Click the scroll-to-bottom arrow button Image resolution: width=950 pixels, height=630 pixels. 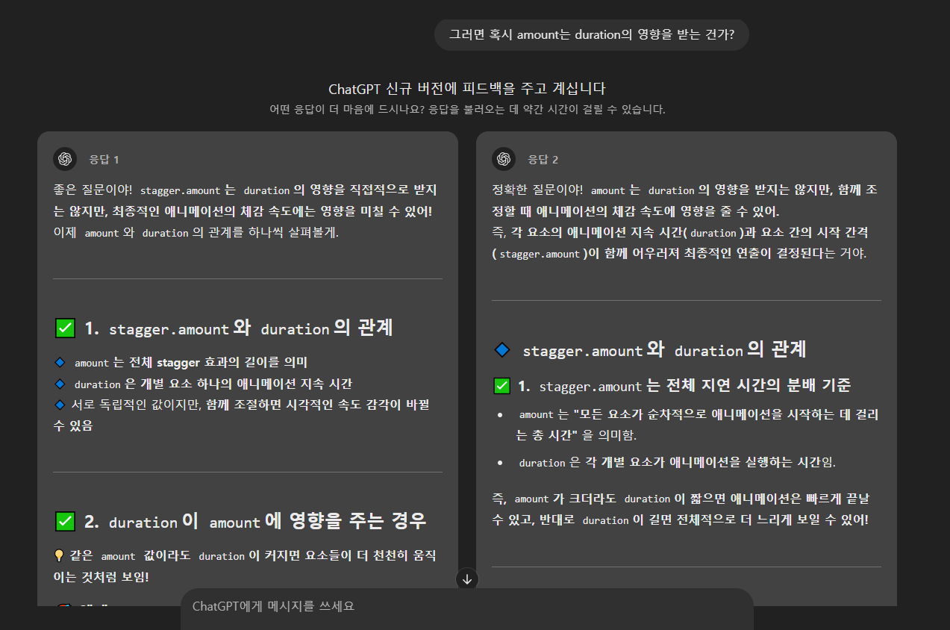point(467,578)
